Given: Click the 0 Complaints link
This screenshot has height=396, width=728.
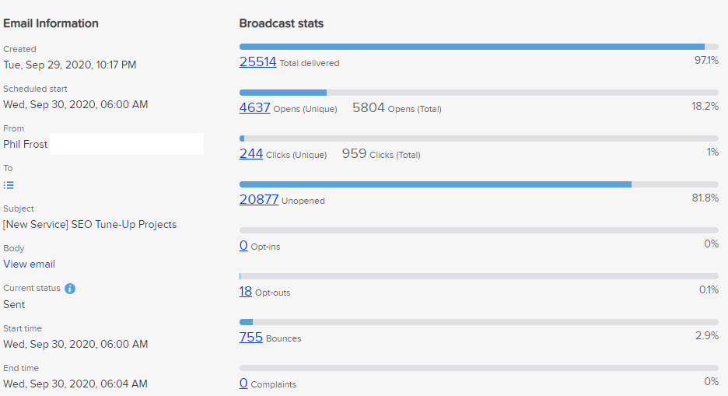Looking at the screenshot, I should pyautogui.click(x=243, y=383).
